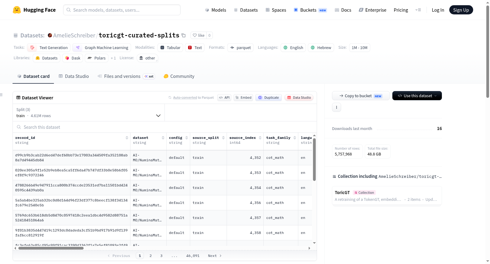Click the vertical table scrollbar
This screenshot has height=264, width=490.
coord(314,159)
